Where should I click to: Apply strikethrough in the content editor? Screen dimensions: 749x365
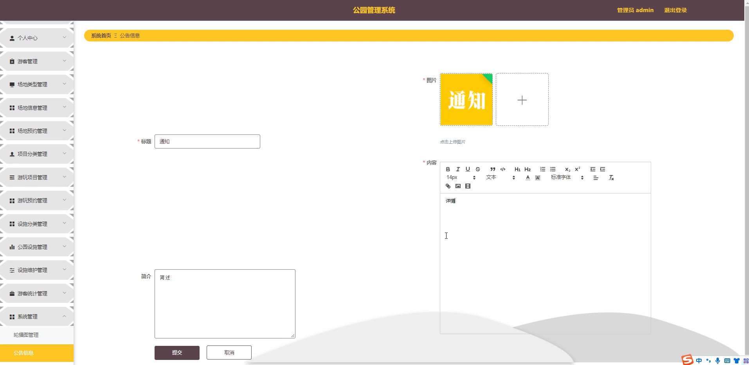[x=478, y=169]
